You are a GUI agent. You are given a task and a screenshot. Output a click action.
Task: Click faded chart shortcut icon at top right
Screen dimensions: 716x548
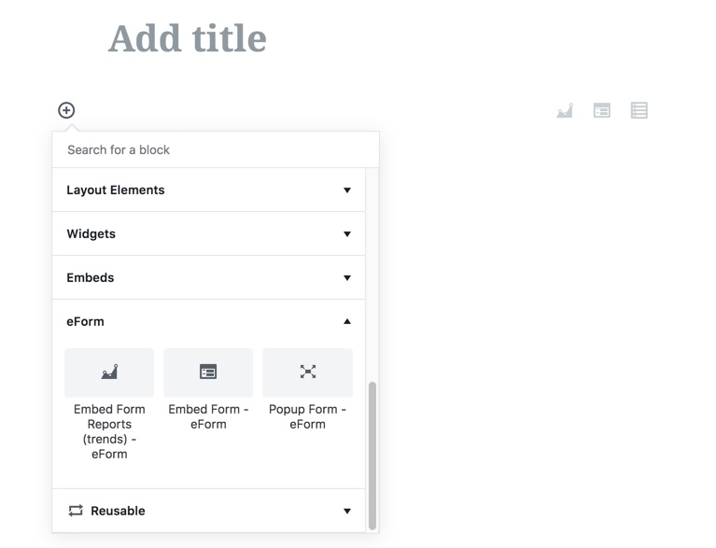(565, 110)
